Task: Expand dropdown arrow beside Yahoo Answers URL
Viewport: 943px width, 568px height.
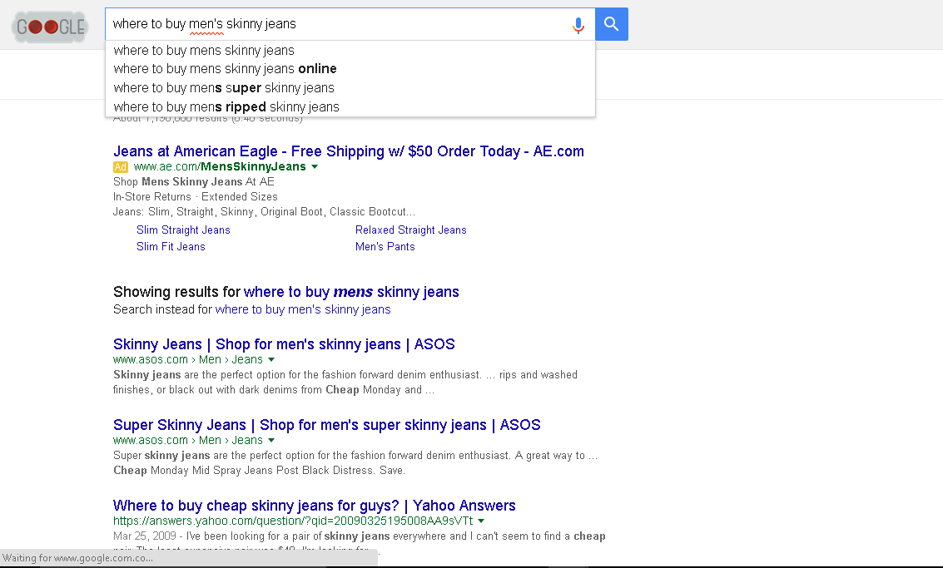Action: [481, 521]
